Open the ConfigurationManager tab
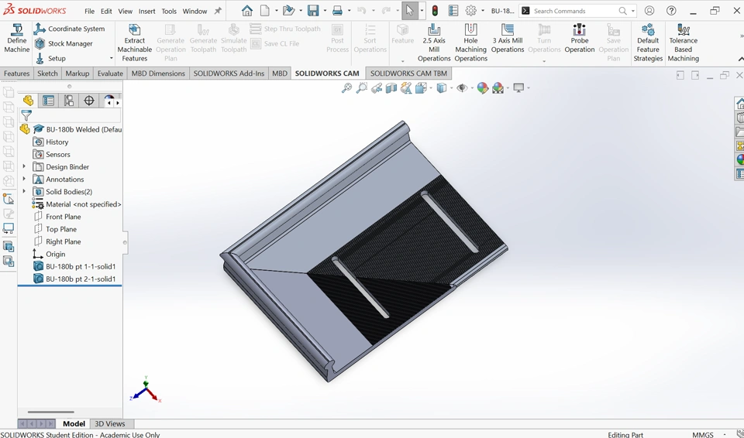Image resolution: width=744 pixels, height=438 pixels. (69, 101)
